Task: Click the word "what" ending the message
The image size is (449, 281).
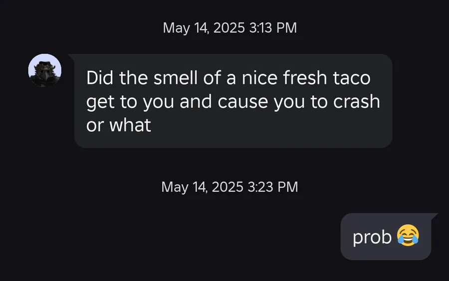Action: pyautogui.click(x=130, y=125)
